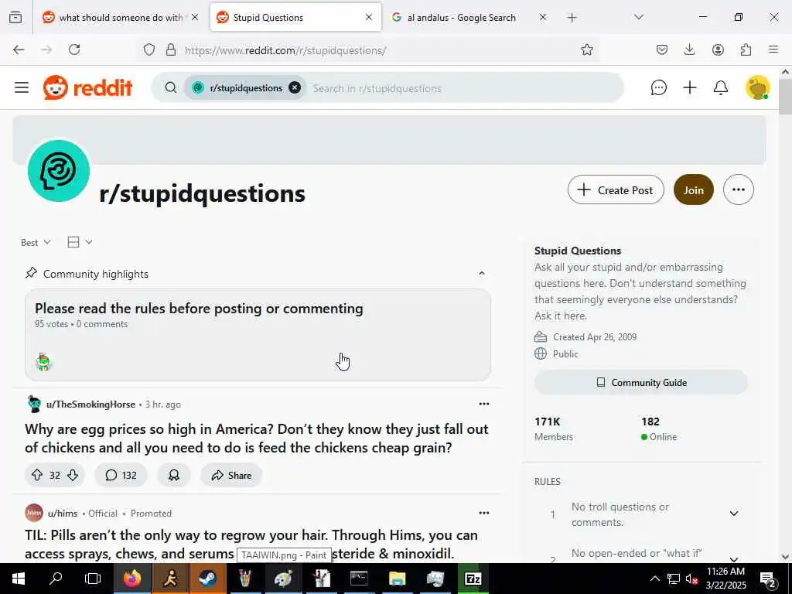
Task: Open user avatar profile menu
Action: pos(758,87)
